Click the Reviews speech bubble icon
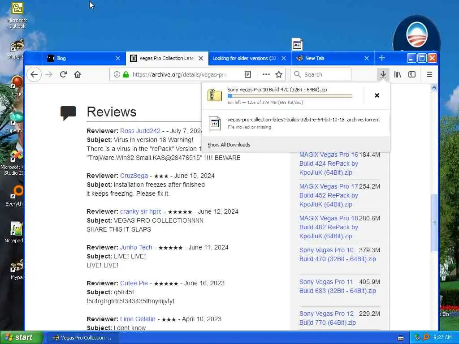The image size is (459, 344). click(x=68, y=113)
